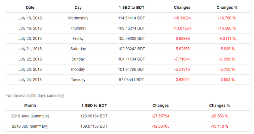Screen dimensions: 254x134
Task: Click the July 20, 2018 row date
Action: [30, 39]
